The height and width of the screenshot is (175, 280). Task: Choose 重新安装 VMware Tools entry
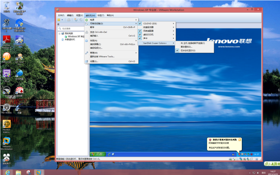pos(111,56)
